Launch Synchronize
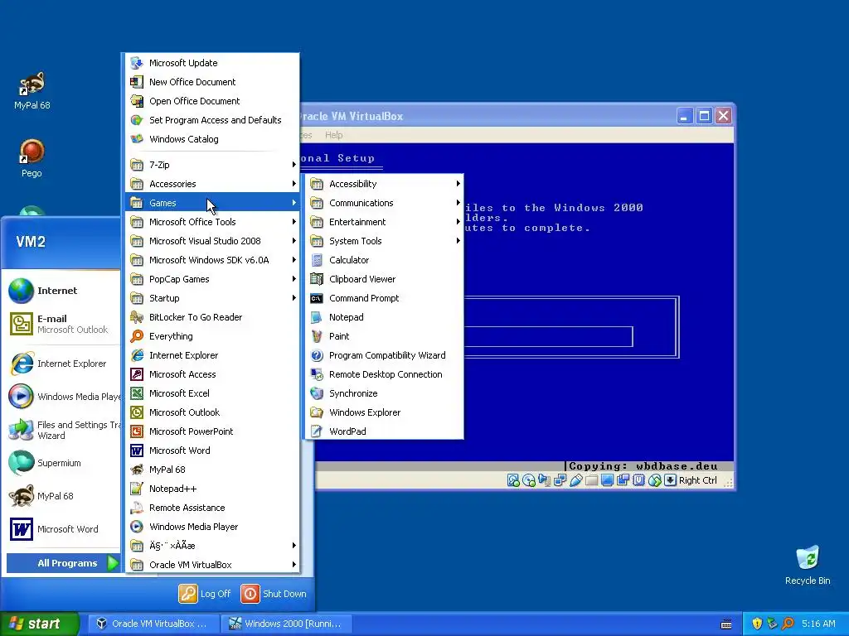Image resolution: width=849 pixels, height=636 pixels. (384, 393)
